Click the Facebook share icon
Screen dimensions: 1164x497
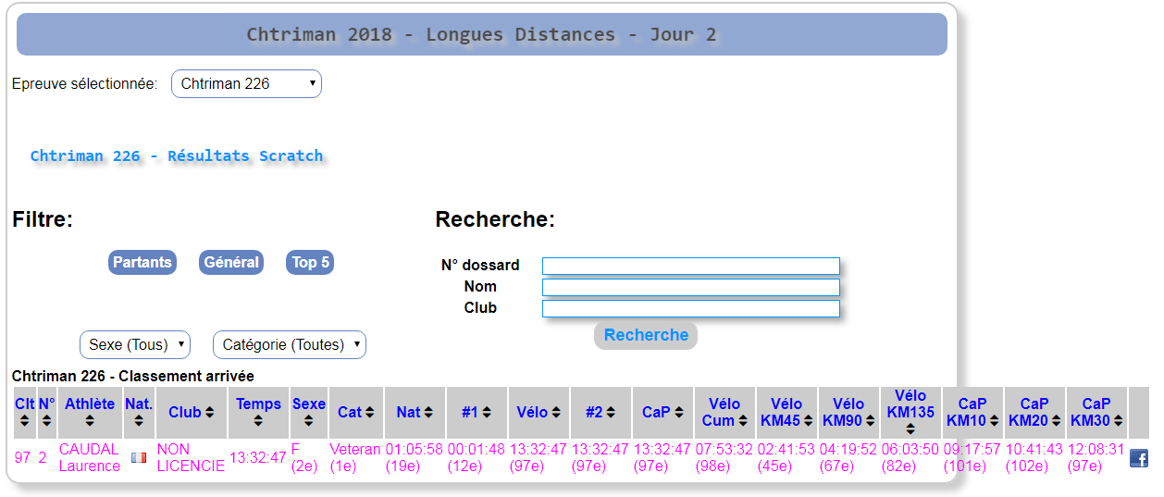pos(1138,458)
